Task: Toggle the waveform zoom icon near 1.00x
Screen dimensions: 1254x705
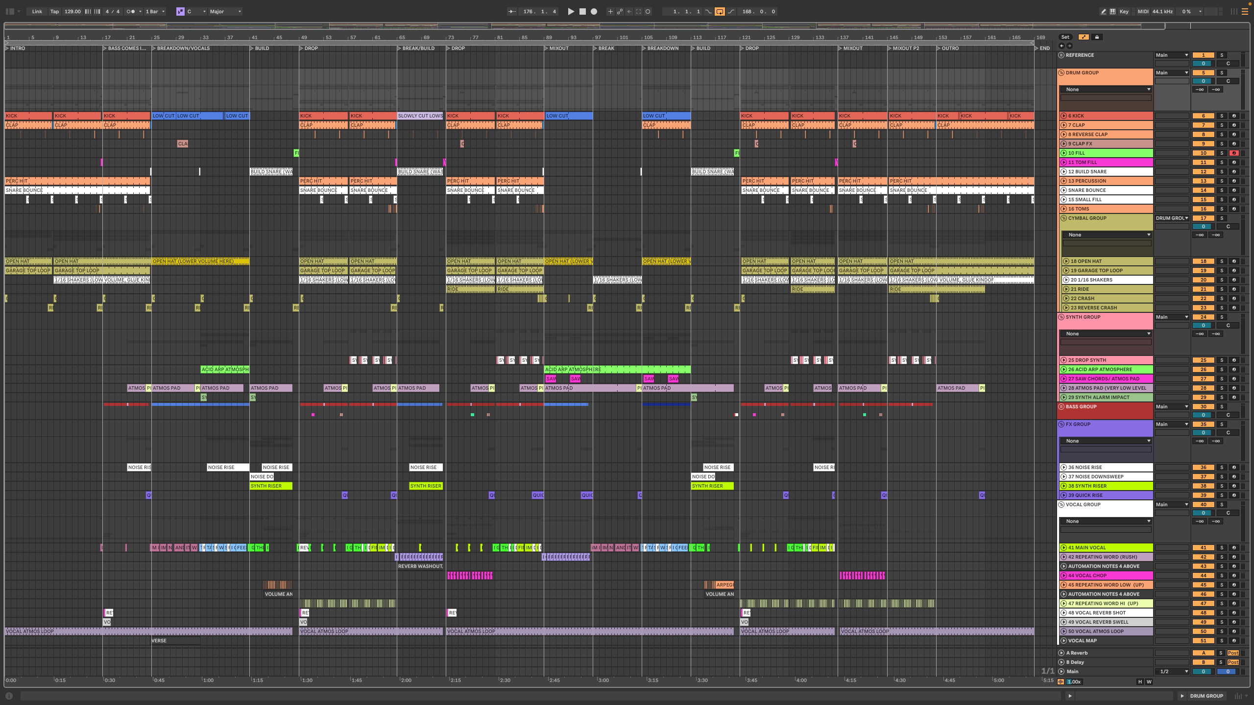Action: coord(1061,682)
